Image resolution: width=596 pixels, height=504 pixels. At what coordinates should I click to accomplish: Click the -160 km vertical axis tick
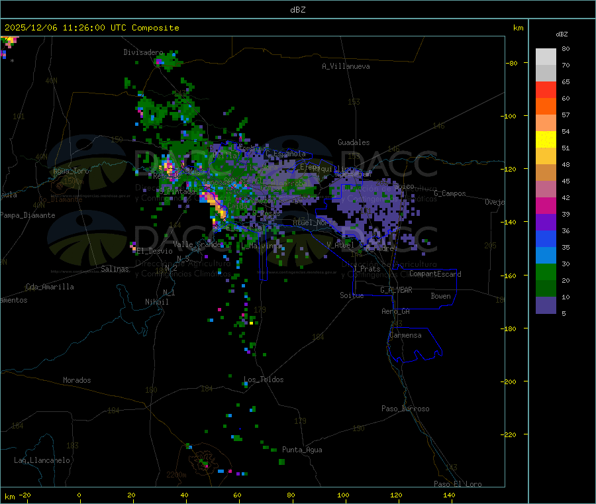[x=510, y=276]
